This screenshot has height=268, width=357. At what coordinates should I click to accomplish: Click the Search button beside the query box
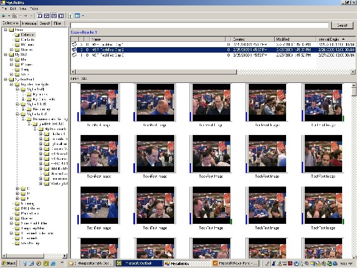(x=342, y=25)
